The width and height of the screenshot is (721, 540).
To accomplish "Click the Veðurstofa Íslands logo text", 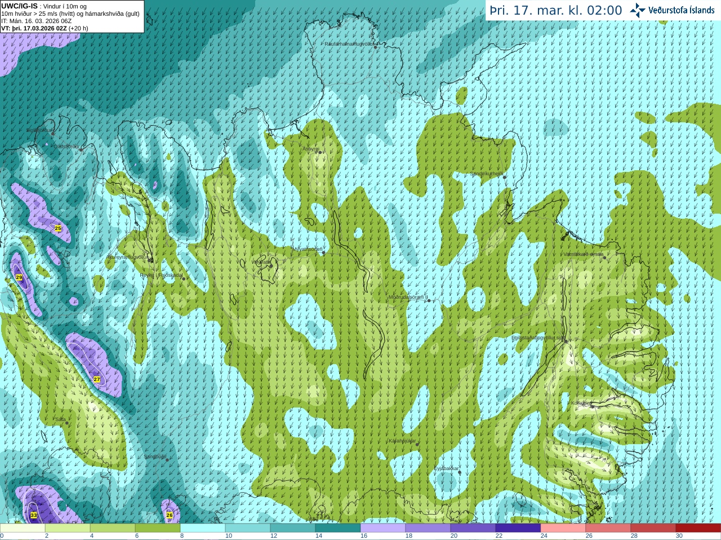I will 681,10.
